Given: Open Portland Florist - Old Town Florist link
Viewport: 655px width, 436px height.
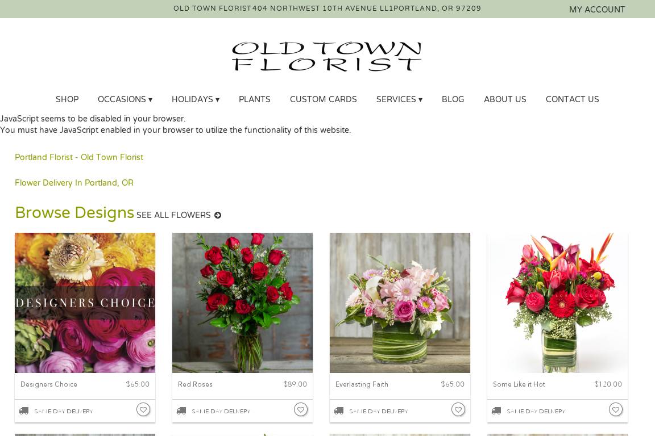Looking at the screenshot, I should click(79, 157).
